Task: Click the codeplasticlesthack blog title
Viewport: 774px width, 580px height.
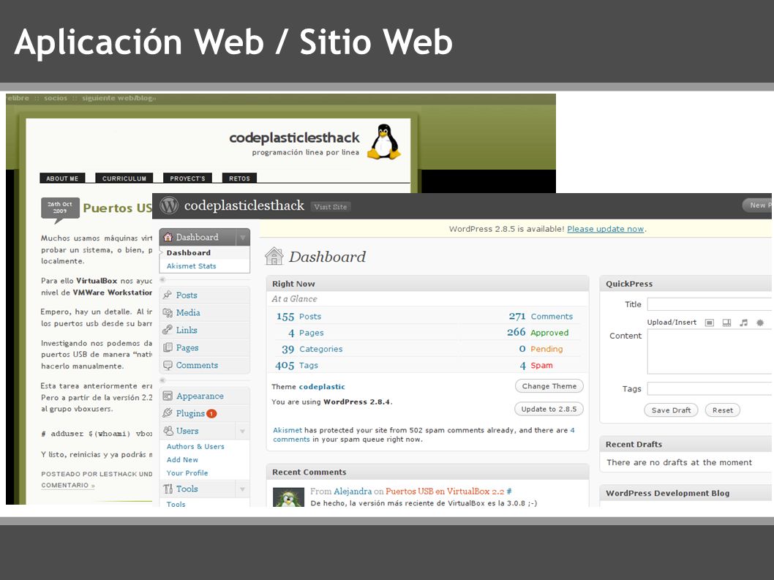Action: coord(294,138)
